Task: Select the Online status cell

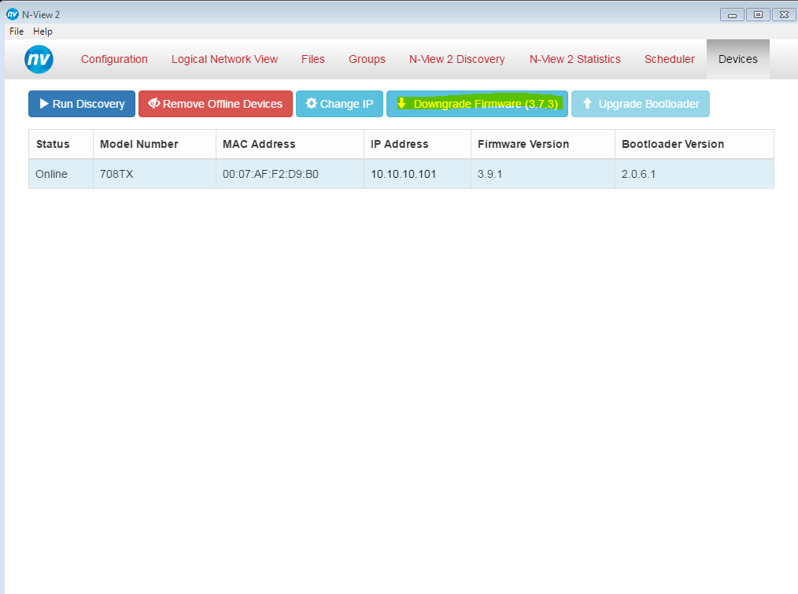Action: (x=61, y=174)
